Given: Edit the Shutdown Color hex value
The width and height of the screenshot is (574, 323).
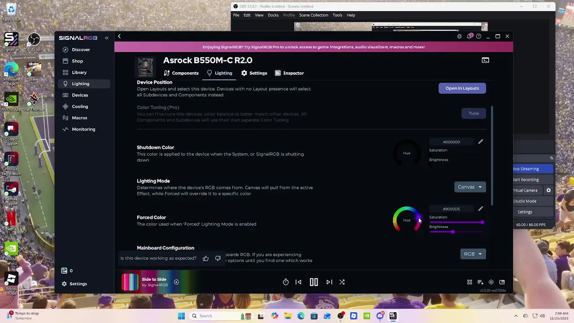Looking at the screenshot, I should pyautogui.click(x=480, y=142).
